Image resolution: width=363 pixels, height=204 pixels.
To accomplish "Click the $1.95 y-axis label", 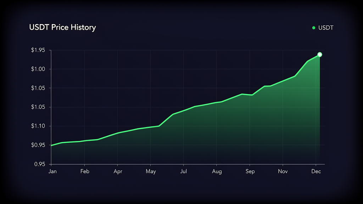I will tap(38, 50).
